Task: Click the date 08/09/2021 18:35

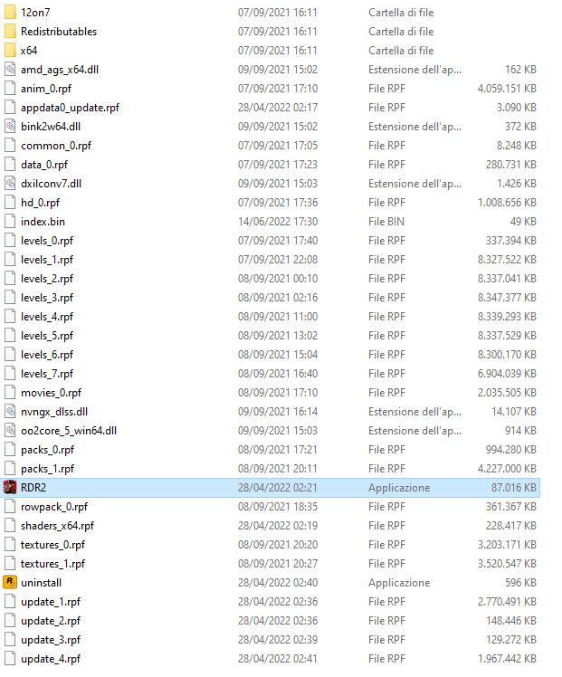Action: point(278,506)
